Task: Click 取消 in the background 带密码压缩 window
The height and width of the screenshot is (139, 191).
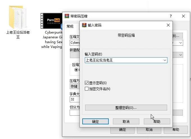Action: point(149,130)
